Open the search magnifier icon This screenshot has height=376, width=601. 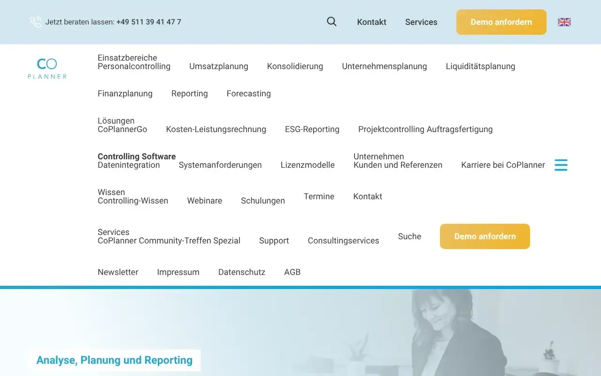(331, 22)
